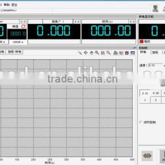Select the chart tool beside the red magnifier
165x165 pixels.
click(x=103, y=53)
